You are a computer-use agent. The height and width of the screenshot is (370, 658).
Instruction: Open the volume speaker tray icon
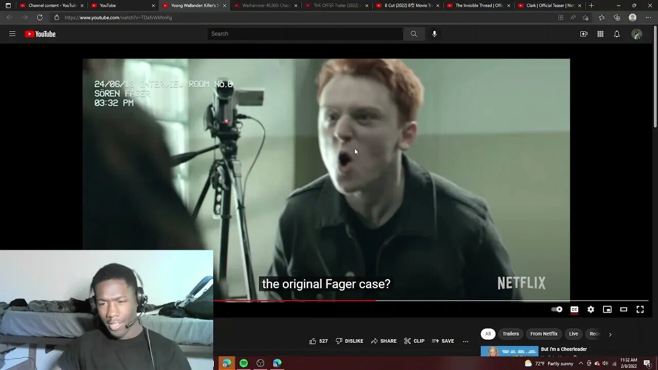pyautogui.click(x=606, y=363)
